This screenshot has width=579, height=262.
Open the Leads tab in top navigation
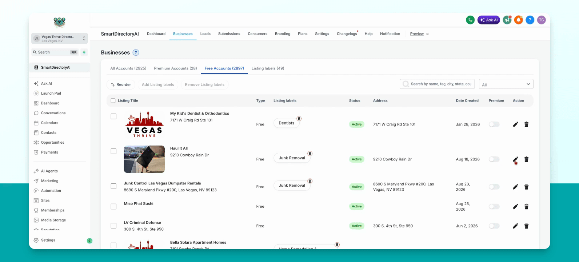point(205,34)
